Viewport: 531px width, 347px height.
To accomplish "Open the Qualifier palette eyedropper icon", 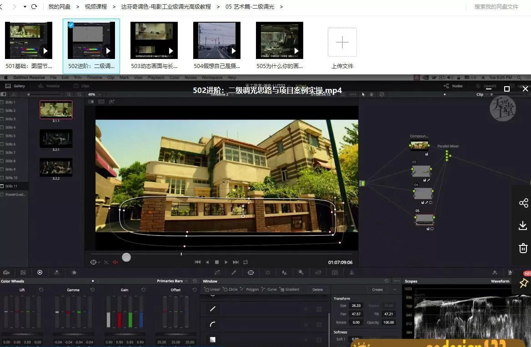I will pos(233,272).
